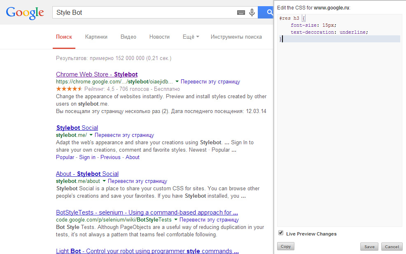Click the Copy button
The height and width of the screenshot is (254, 406).
pyautogui.click(x=286, y=246)
